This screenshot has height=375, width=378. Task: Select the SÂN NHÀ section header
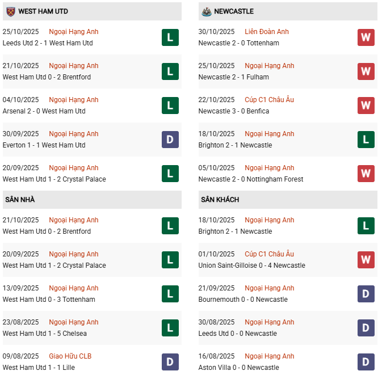20,200
